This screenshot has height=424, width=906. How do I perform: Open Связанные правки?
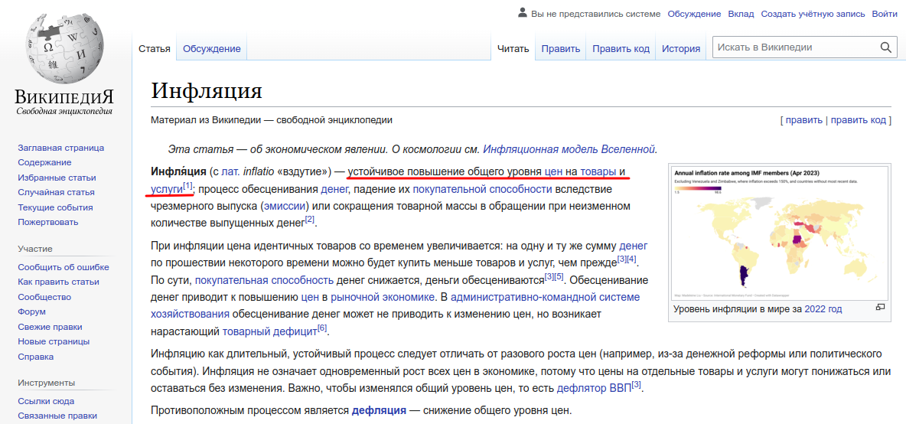pos(57,416)
